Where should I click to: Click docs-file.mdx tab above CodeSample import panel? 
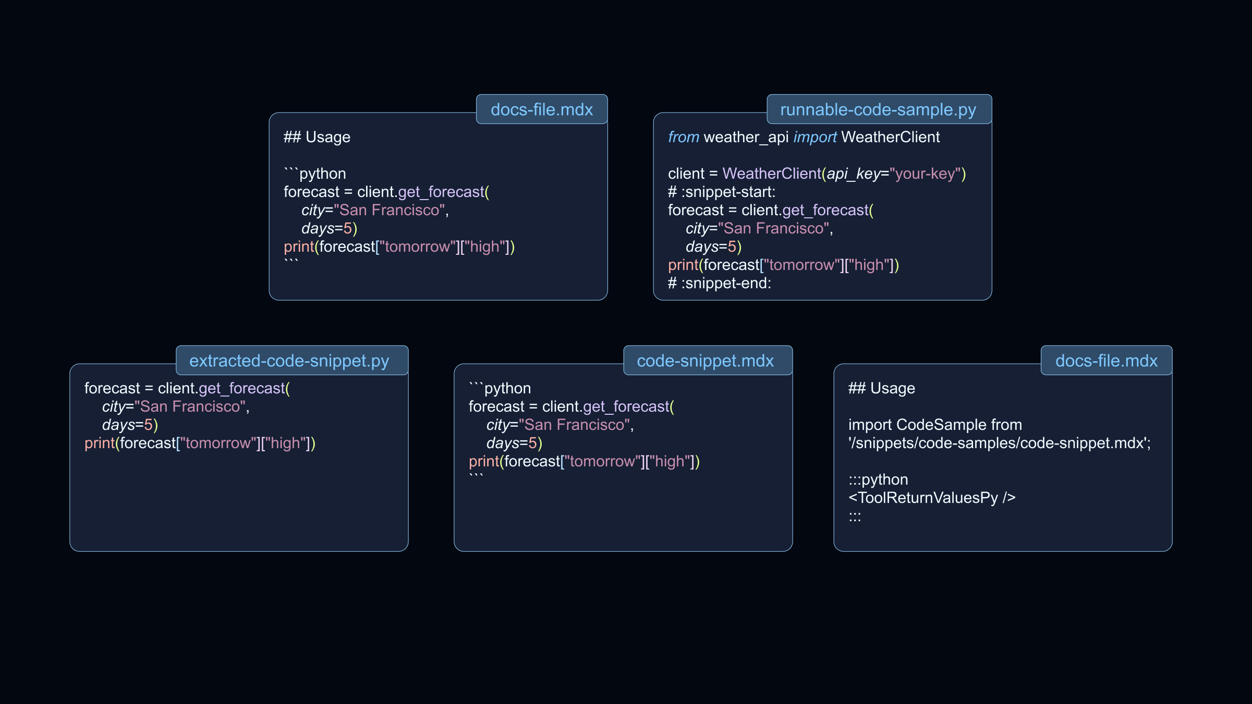coord(1106,361)
